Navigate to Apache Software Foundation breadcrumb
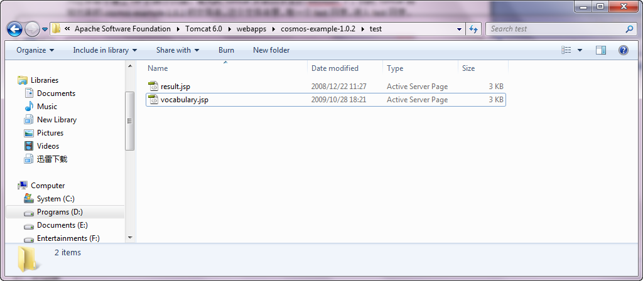 (122, 29)
